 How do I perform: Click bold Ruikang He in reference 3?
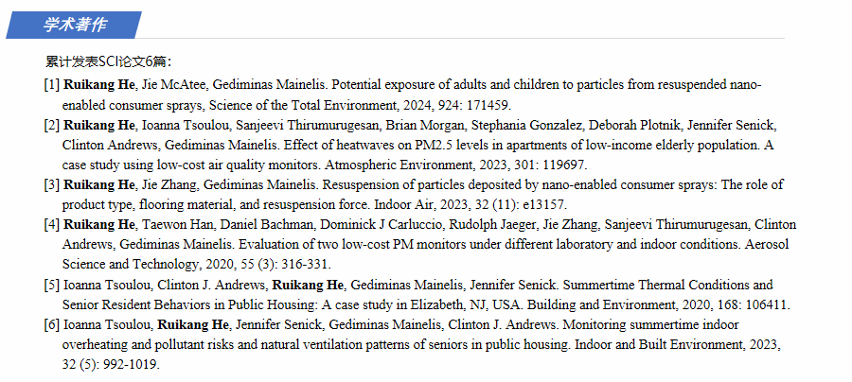99,184
